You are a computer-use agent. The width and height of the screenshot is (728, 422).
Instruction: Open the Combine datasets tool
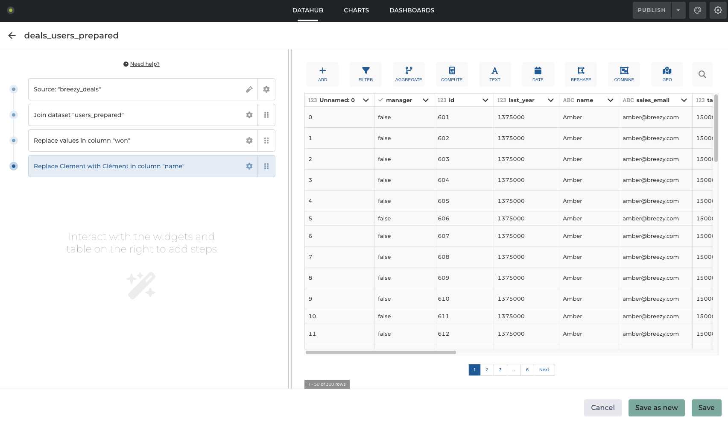click(x=624, y=74)
